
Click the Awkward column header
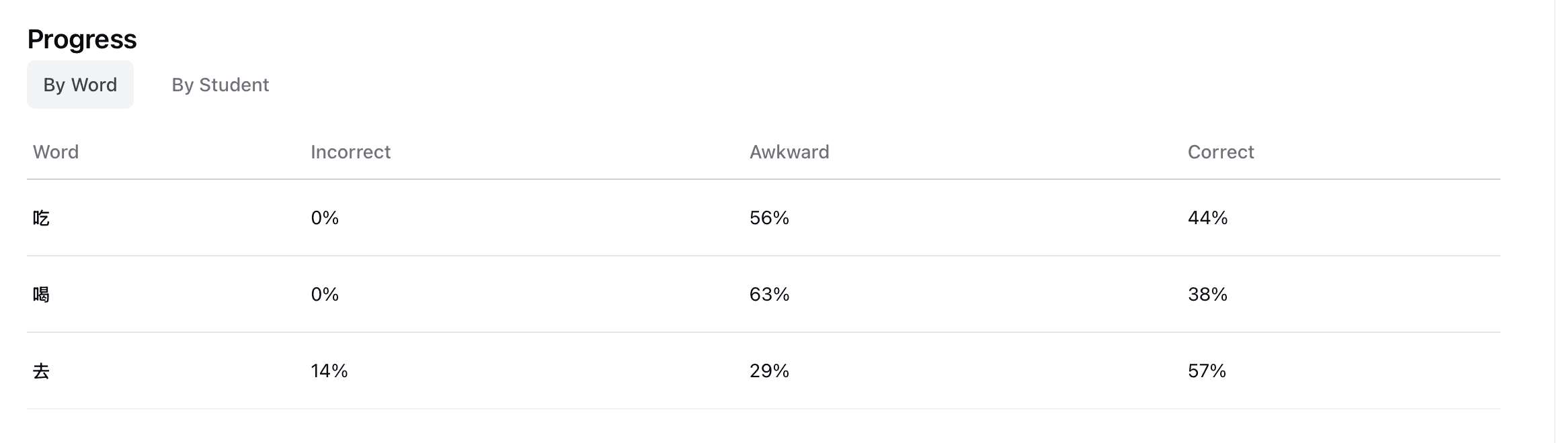tap(789, 152)
